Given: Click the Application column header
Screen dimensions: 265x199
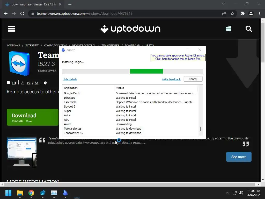Looking at the screenshot, I should click(89, 88).
